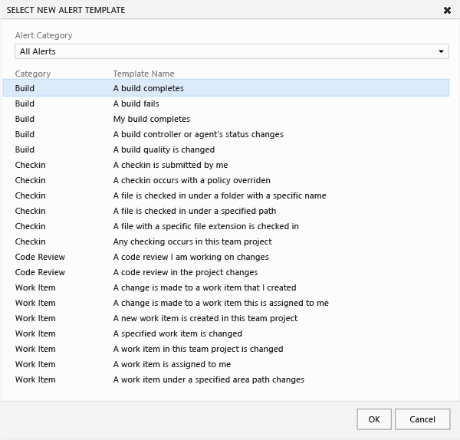This screenshot has height=440, width=460.
Task: Click the OK button
Action: coord(374,419)
